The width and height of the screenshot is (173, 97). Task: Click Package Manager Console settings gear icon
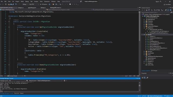point(27,81)
